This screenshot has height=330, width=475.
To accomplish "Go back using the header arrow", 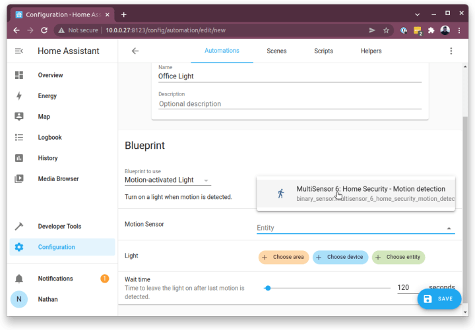I will point(135,51).
